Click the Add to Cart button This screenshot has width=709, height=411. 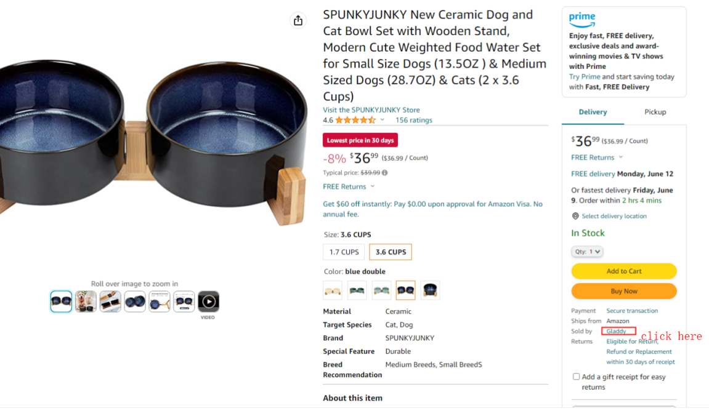point(623,271)
